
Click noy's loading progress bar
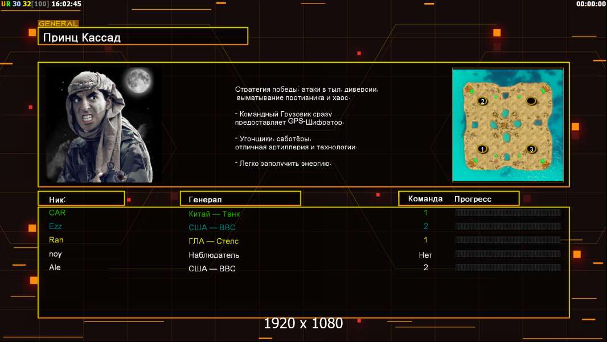pyautogui.click(x=508, y=254)
